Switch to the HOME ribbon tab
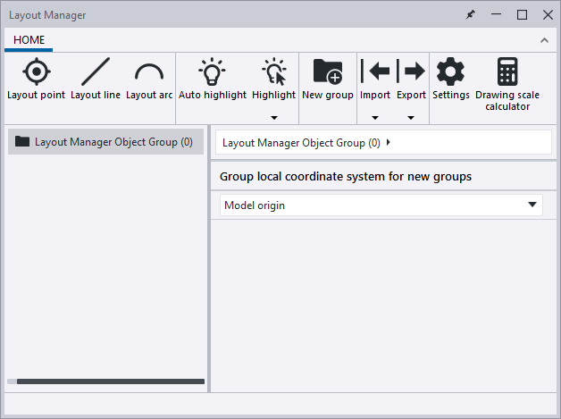The image size is (561, 419). click(29, 40)
